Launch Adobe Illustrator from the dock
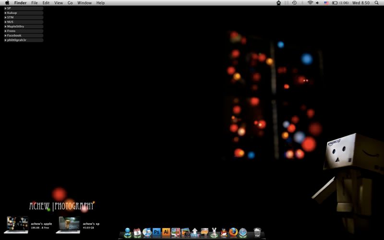Image resolution: width=384 pixels, height=240 pixels. tap(166, 232)
